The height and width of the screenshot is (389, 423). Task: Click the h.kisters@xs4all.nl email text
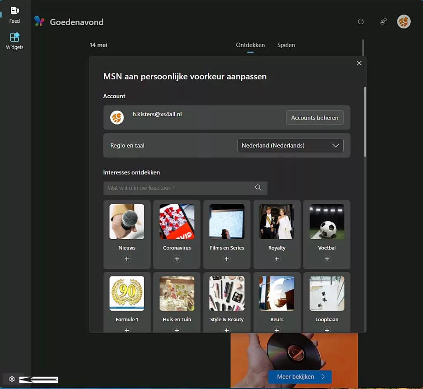[x=157, y=114]
